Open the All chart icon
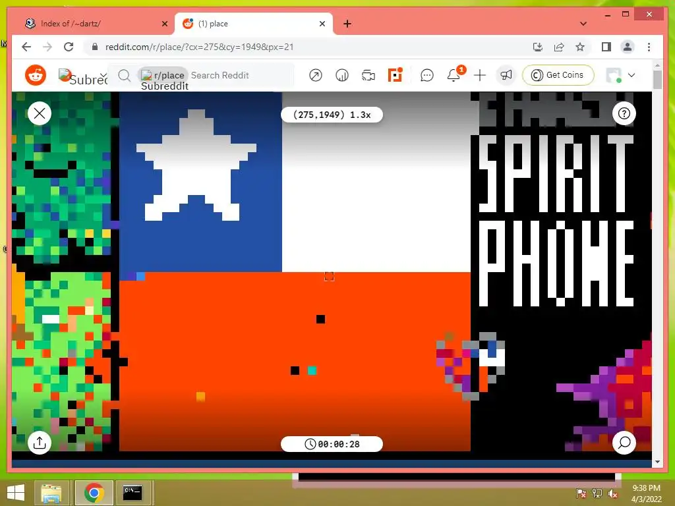Screen dimensions: 675x506 coord(342,75)
